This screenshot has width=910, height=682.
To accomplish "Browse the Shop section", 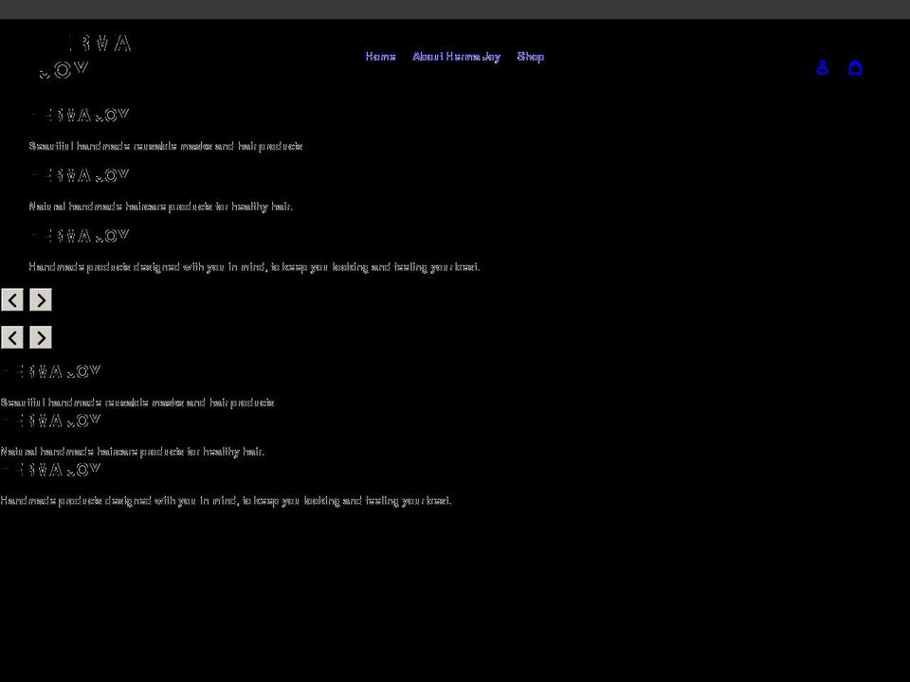I will 531,57.
